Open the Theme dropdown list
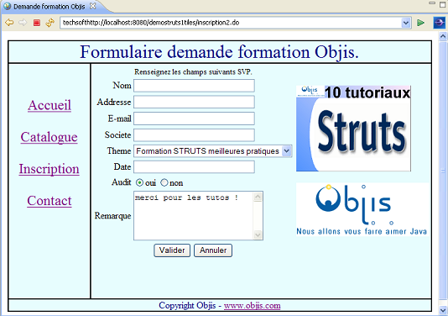 213,151
